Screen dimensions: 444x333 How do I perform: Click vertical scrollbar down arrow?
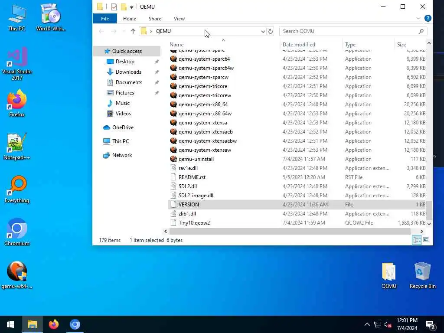429,224
